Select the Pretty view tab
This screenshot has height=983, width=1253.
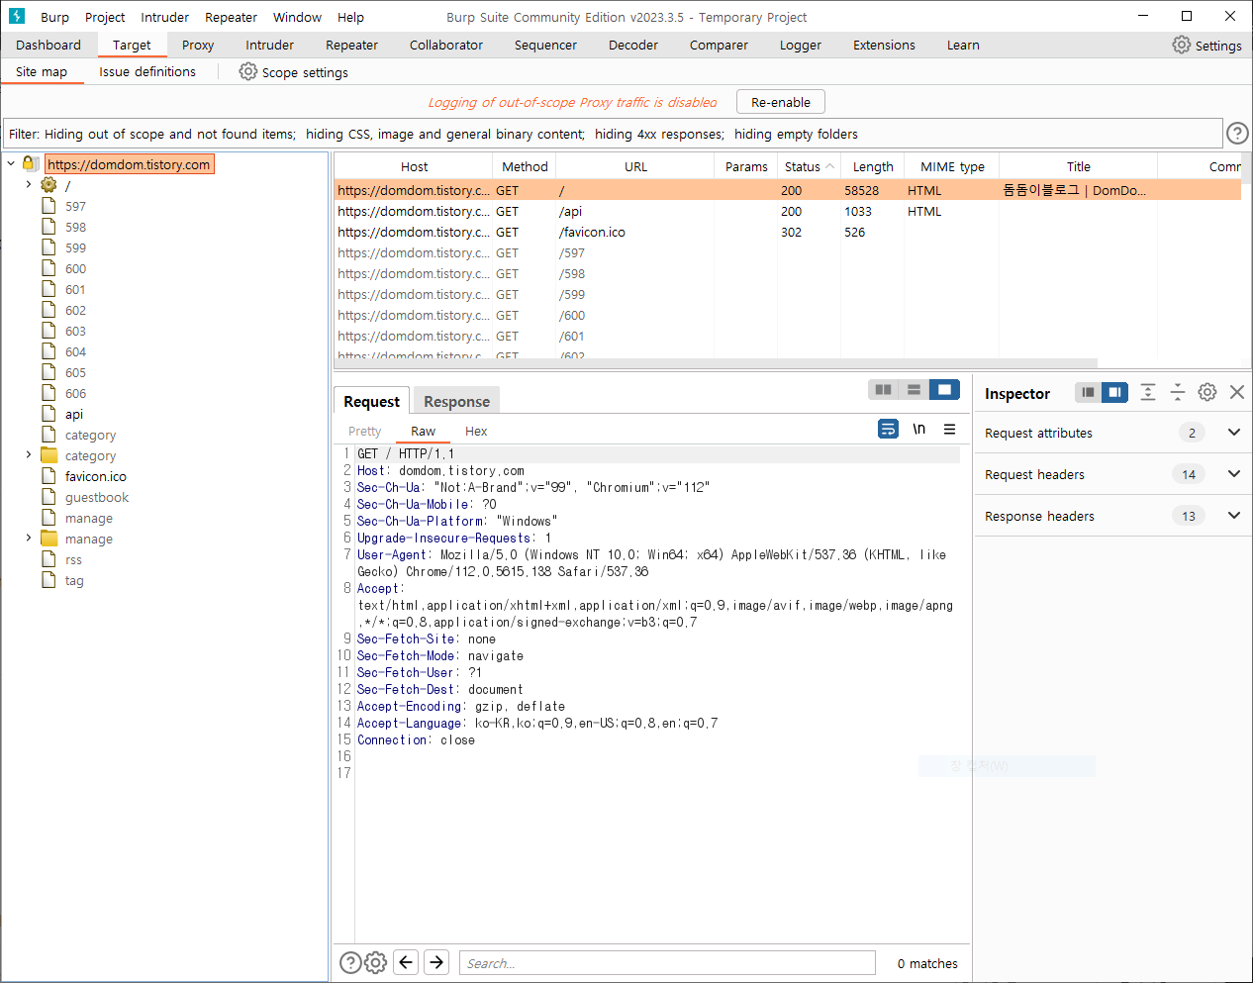click(364, 431)
